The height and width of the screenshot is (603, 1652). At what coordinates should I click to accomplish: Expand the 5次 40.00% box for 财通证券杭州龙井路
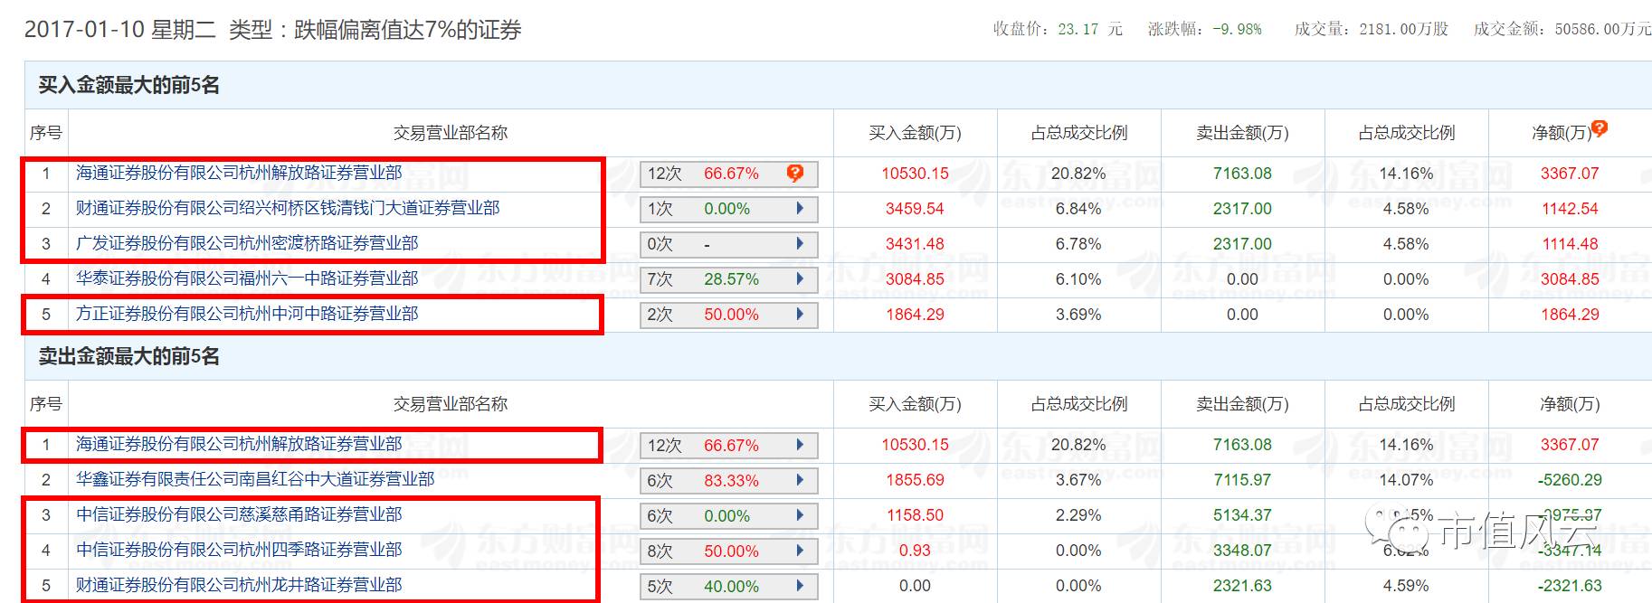[x=728, y=587]
